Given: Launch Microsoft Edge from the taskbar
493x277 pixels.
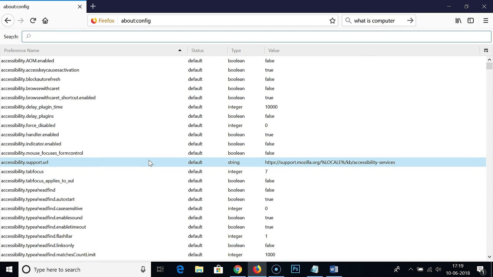Looking at the screenshot, I should [180, 269].
